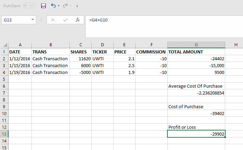Click the COMMISSION header cell

151,52
